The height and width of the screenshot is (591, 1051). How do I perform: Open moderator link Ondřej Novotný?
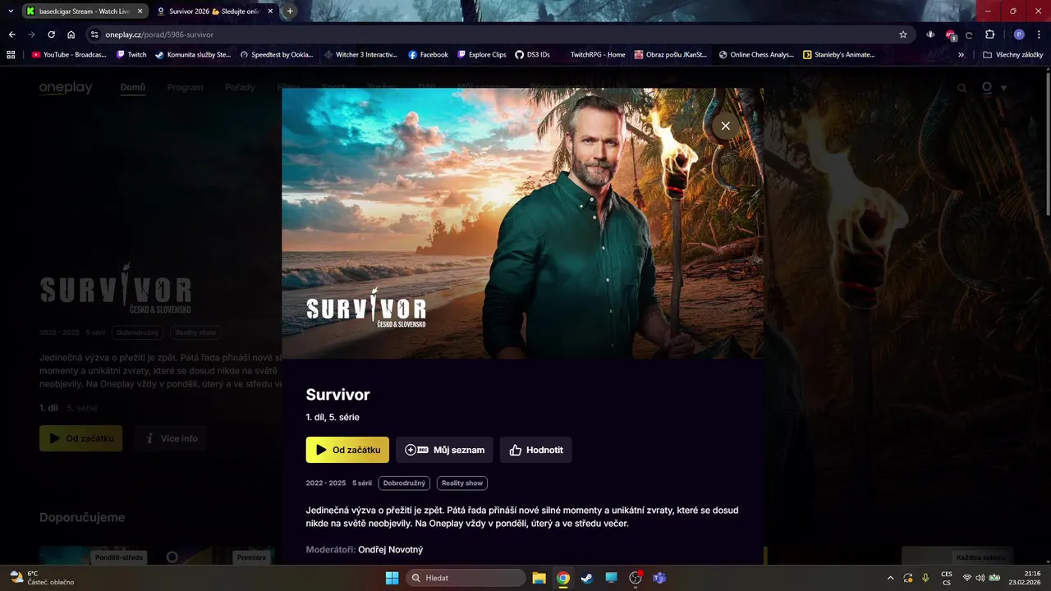(x=391, y=549)
